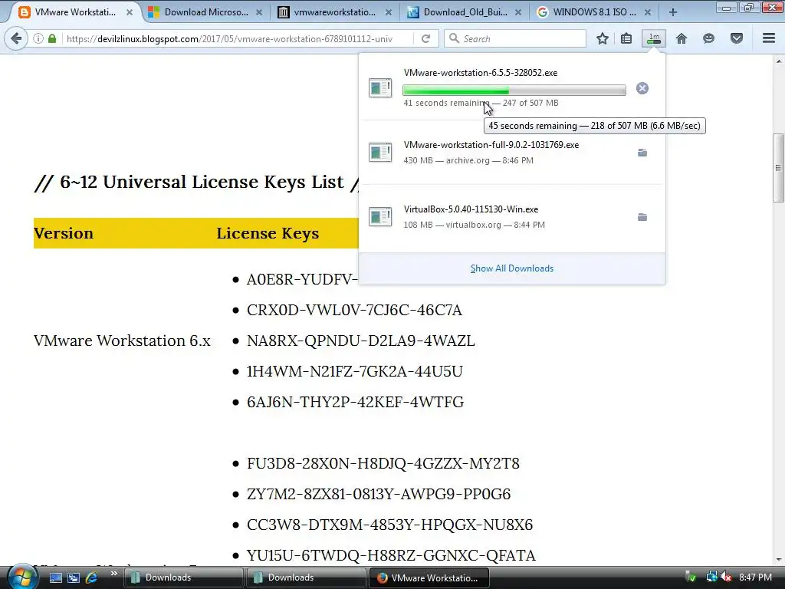Screen dimensions: 785x589
Task: Click Show All Downloads link
Action: click(x=511, y=268)
